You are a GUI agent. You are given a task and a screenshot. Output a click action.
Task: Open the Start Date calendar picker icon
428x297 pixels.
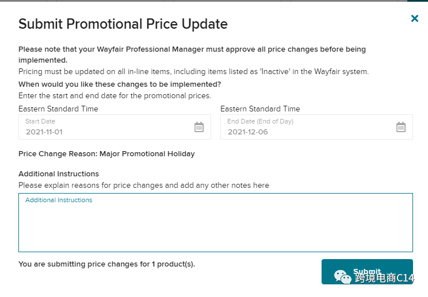click(x=199, y=127)
